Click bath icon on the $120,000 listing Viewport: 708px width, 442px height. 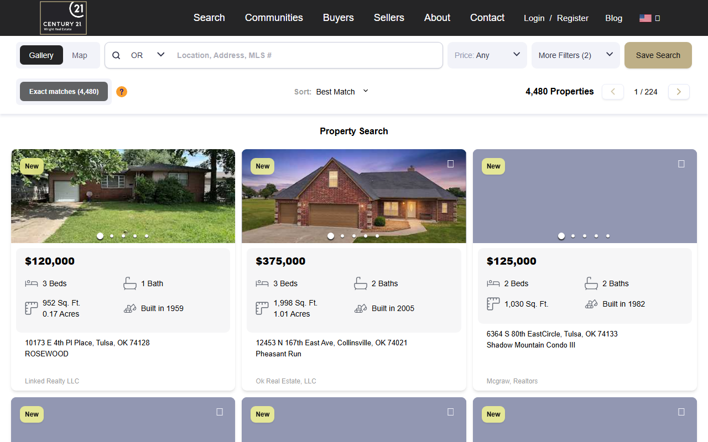coord(130,283)
